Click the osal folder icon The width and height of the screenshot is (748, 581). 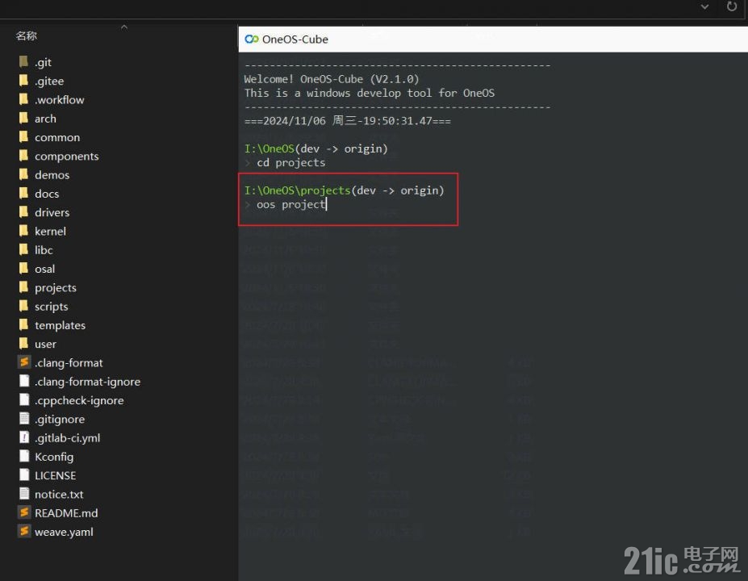pyautogui.click(x=23, y=269)
